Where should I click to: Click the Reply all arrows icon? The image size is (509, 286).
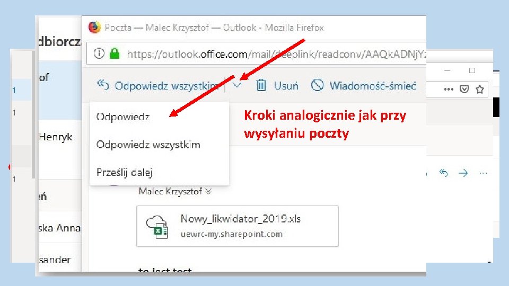(x=103, y=85)
